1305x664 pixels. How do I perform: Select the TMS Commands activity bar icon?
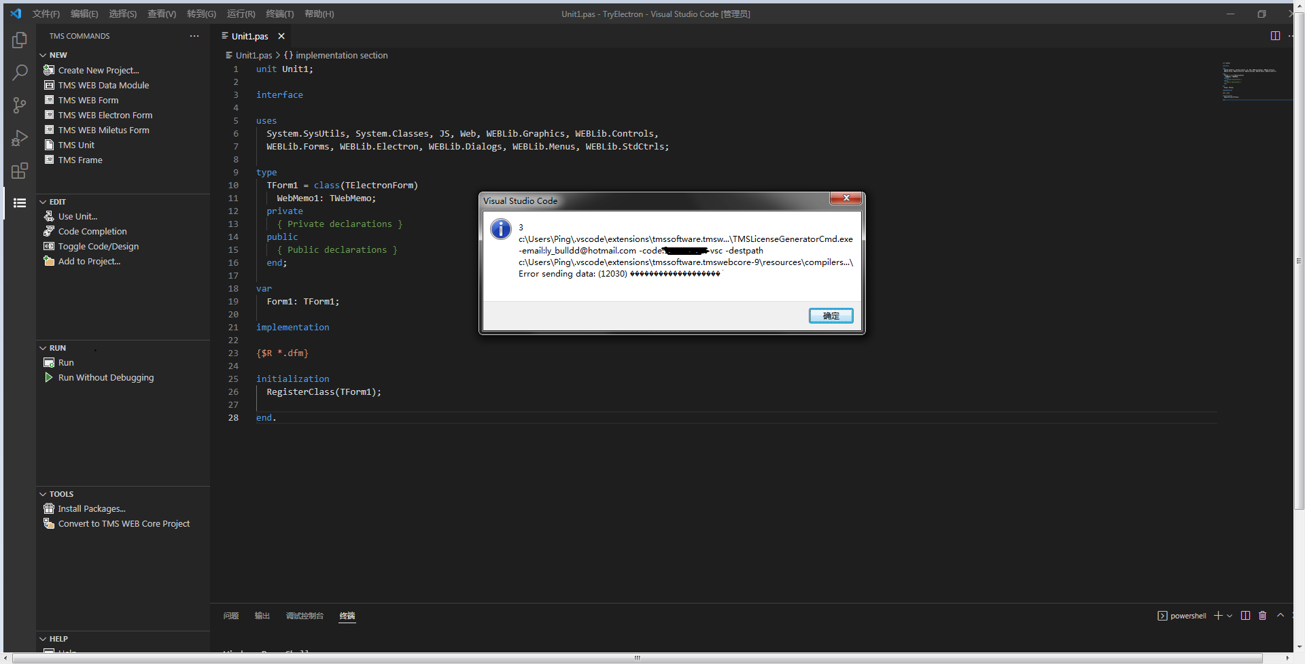coord(20,203)
